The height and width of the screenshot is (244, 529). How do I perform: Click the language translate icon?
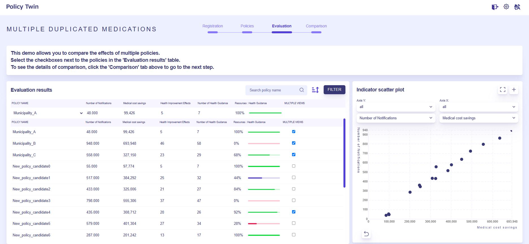point(517,7)
